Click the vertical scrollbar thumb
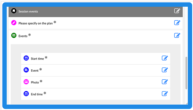 pyautogui.click(x=186, y=73)
